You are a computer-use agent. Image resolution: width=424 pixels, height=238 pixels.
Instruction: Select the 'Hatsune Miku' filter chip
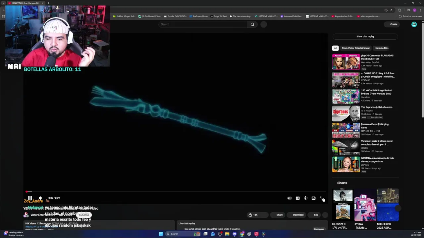(x=382, y=48)
